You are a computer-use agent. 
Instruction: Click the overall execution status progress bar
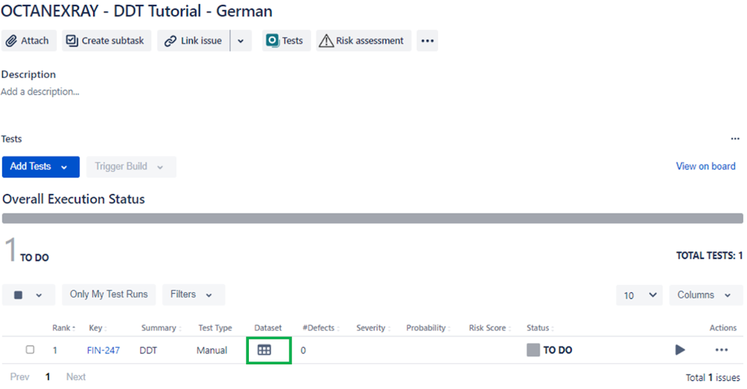[x=373, y=218]
